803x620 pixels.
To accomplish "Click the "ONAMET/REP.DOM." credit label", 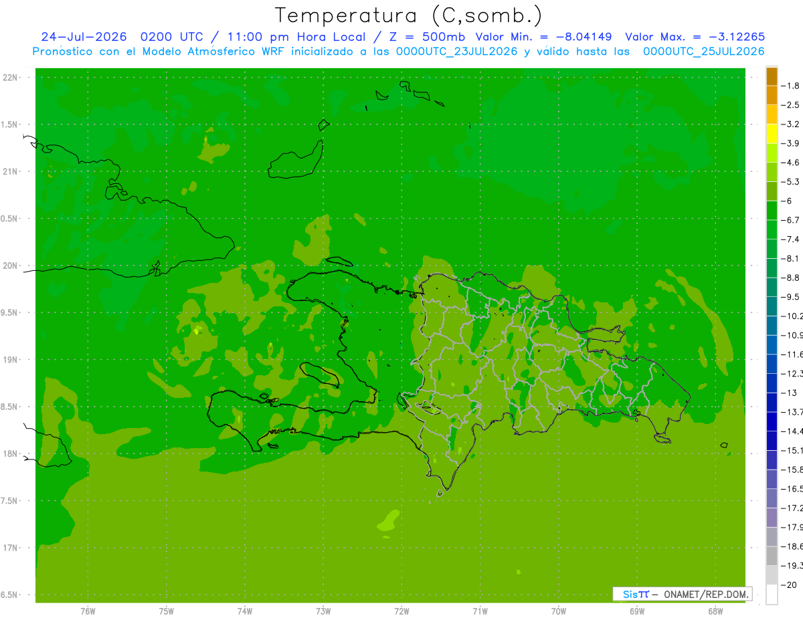I will 706,594.
